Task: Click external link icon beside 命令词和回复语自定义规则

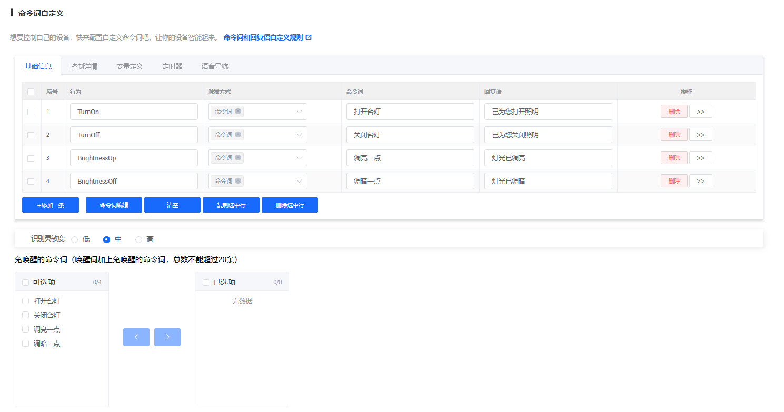Action: [309, 38]
